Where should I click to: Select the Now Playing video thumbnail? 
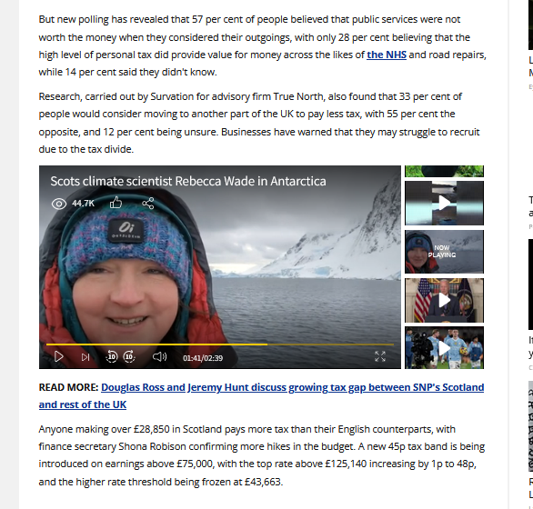pos(444,252)
